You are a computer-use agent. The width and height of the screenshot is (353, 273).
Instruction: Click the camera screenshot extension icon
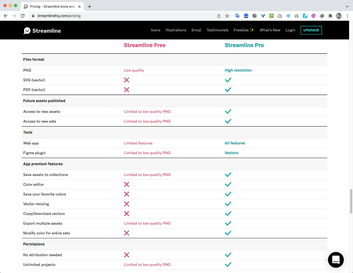[296, 16]
